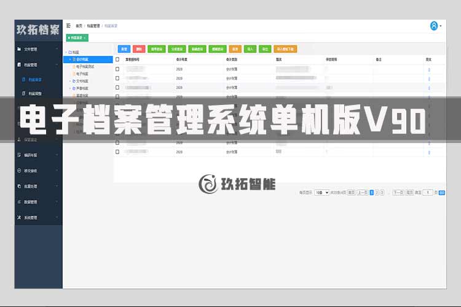Collapse the 档案管理 sidebar menu chevron
The height and width of the screenshot is (307, 461).
click(x=57, y=64)
